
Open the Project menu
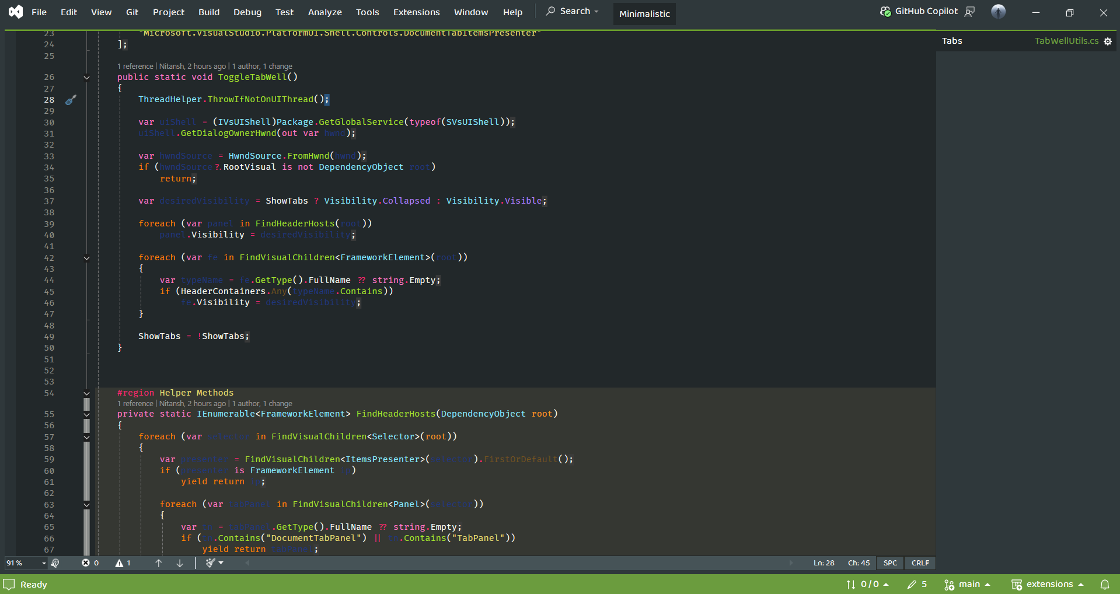(x=169, y=12)
